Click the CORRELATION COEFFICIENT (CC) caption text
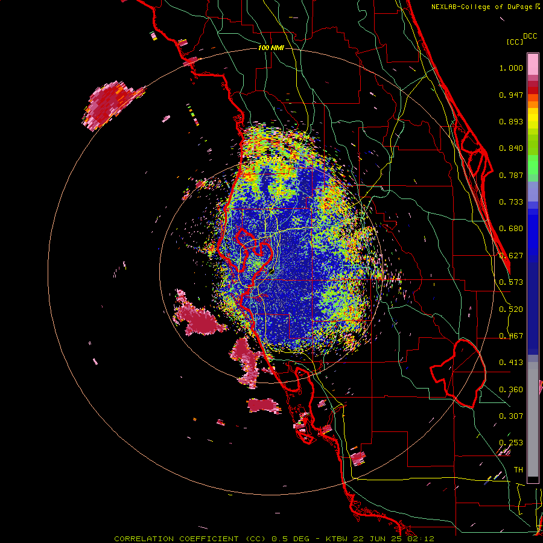The height and width of the screenshot is (543, 543). click(x=190, y=539)
